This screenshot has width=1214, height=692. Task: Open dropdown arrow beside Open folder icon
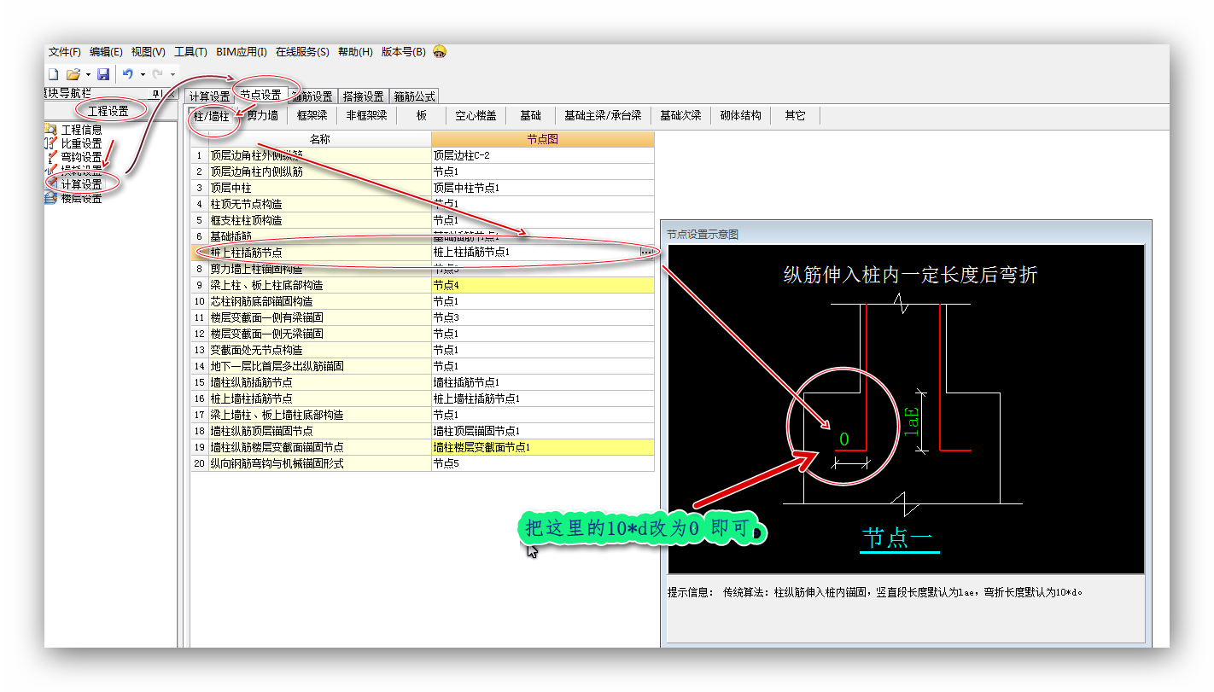88,75
